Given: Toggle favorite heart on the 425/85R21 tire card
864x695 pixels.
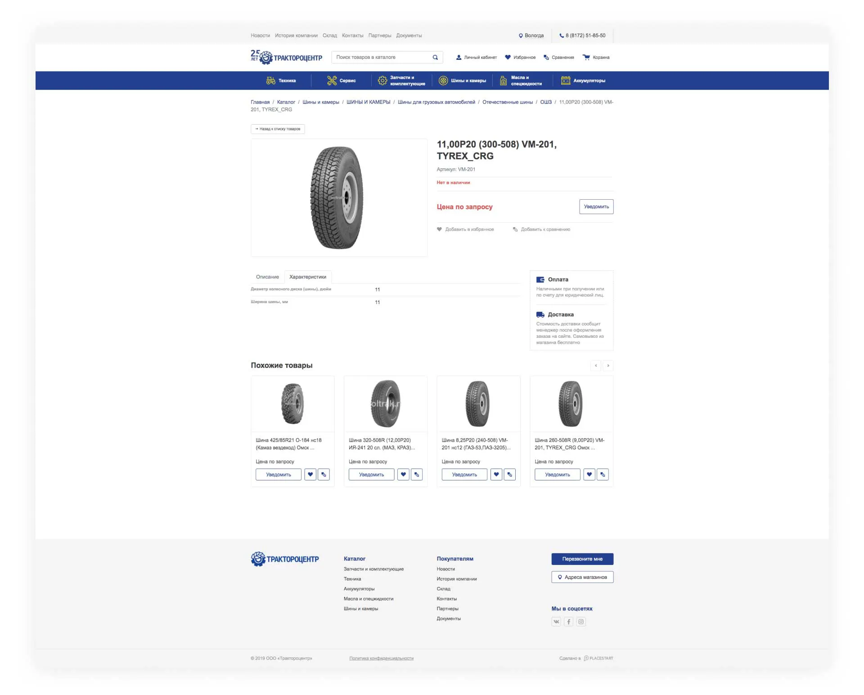Looking at the screenshot, I should click(310, 475).
